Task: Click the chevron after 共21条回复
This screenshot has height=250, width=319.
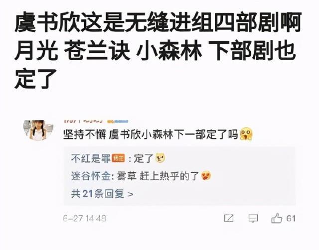Action: pos(130,194)
